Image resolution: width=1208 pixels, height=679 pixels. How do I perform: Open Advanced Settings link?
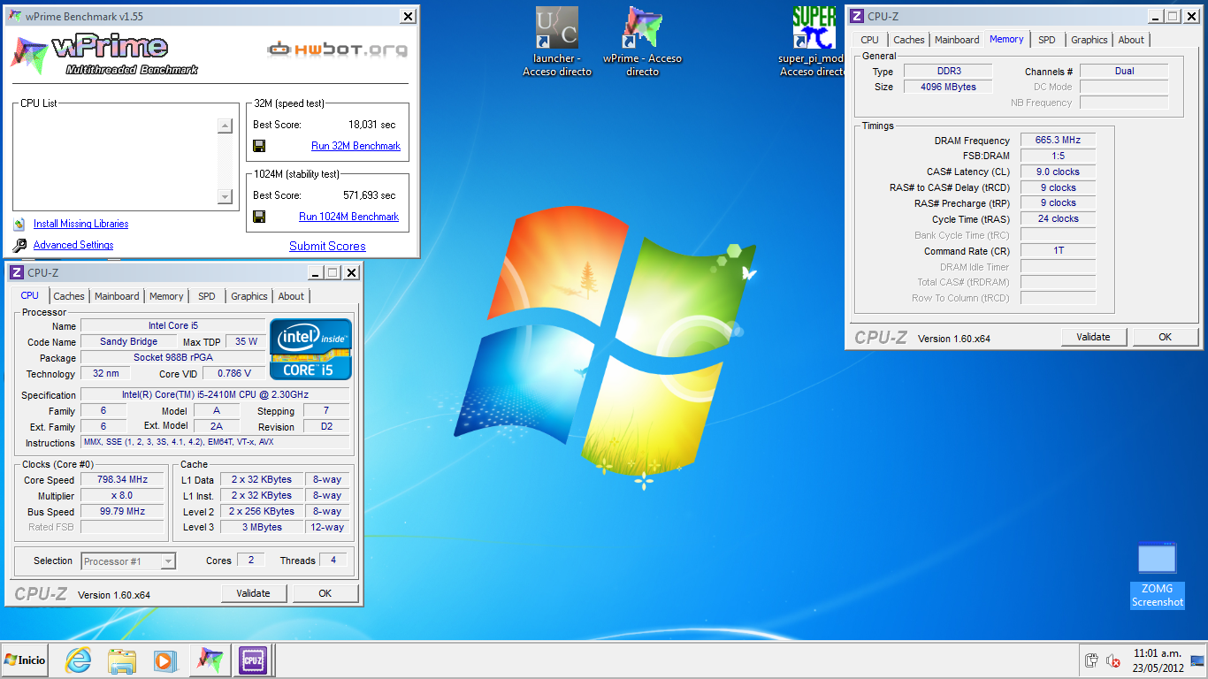tap(73, 246)
